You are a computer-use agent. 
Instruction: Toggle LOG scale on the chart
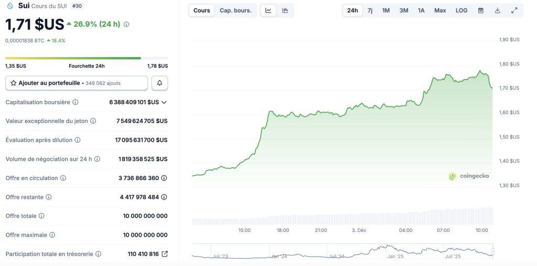(461, 10)
